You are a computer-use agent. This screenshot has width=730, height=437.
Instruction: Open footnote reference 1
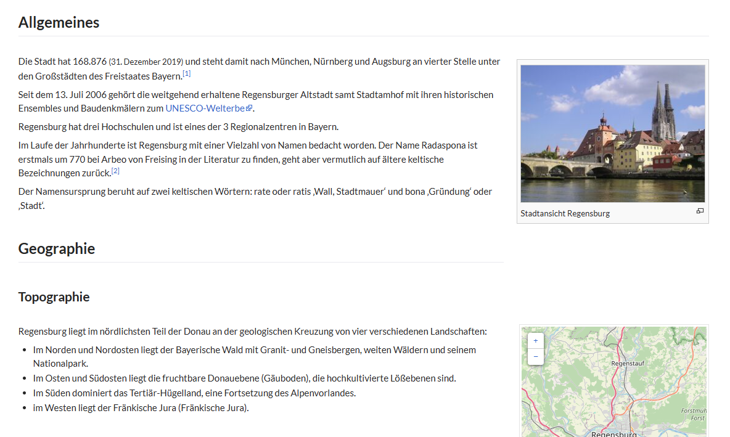pyautogui.click(x=186, y=73)
